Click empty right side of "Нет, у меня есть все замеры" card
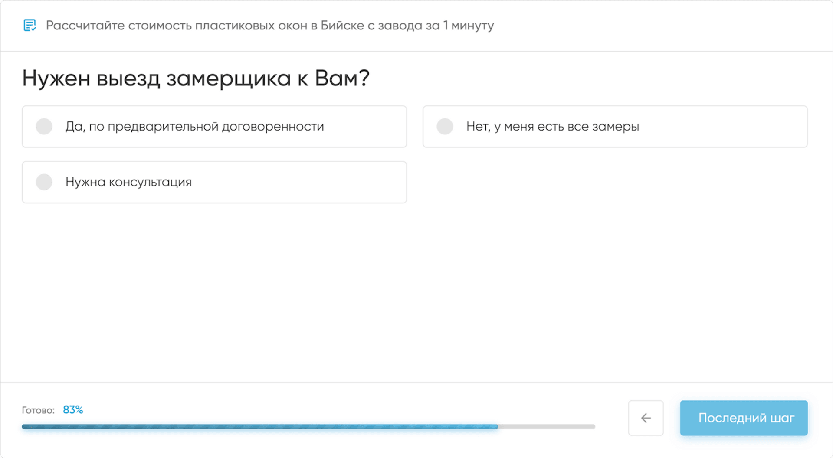The height and width of the screenshot is (458, 833). [x=738, y=127]
